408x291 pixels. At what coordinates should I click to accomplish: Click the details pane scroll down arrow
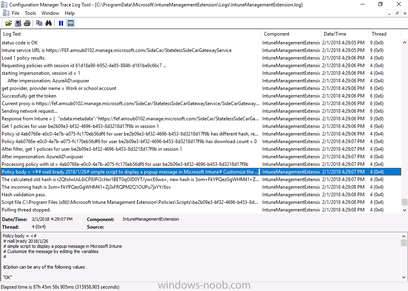(x=404, y=277)
